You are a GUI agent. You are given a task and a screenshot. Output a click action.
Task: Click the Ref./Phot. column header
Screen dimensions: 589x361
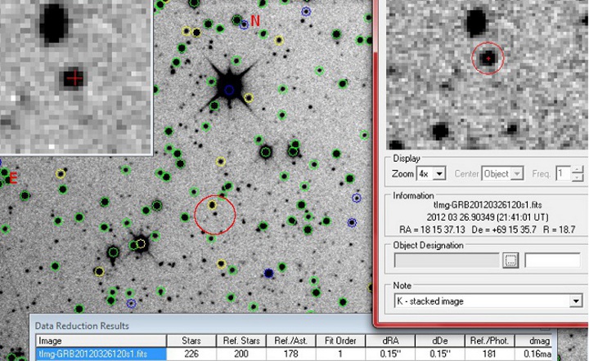489,341
